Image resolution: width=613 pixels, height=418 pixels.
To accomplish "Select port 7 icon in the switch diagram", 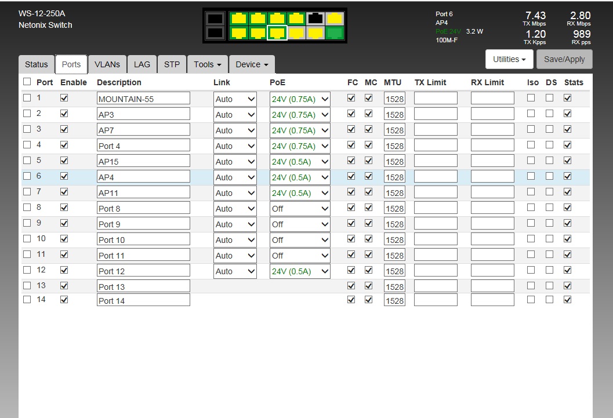I will point(296,19).
